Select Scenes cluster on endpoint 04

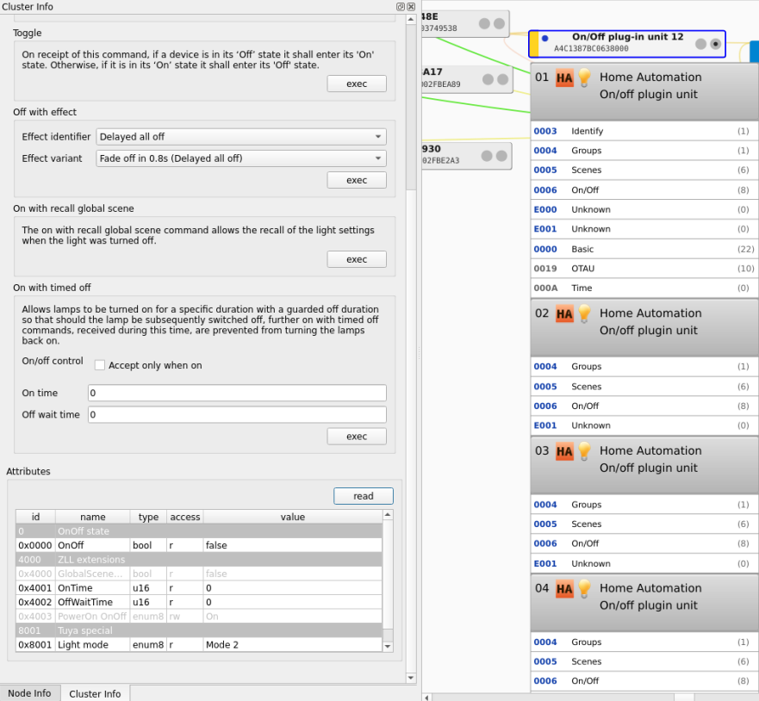[x=644, y=661]
